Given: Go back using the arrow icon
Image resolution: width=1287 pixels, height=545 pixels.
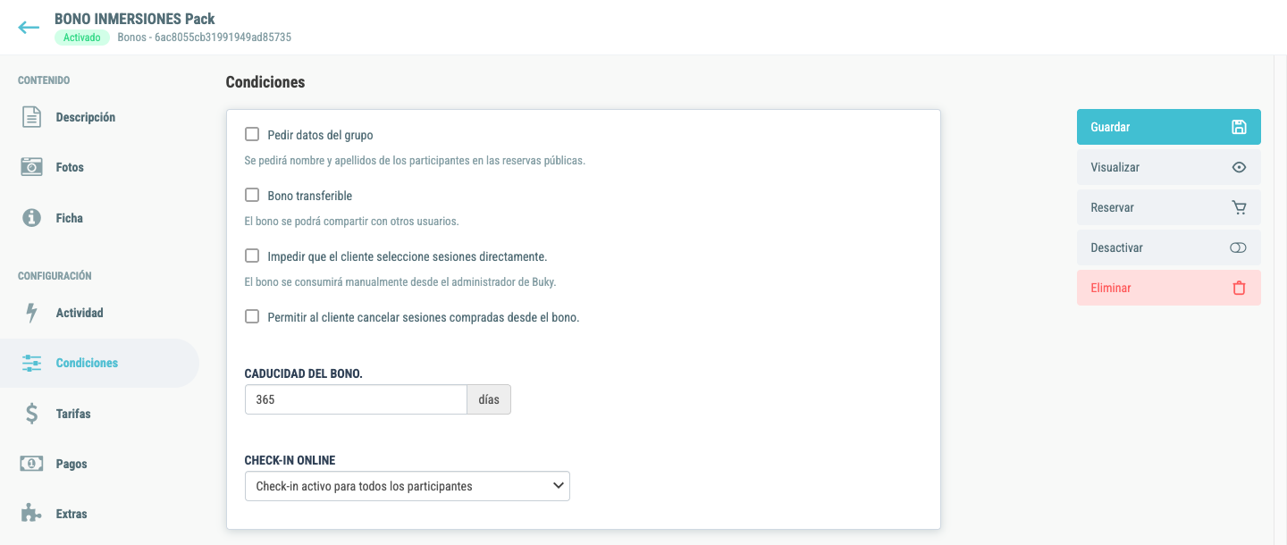Looking at the screenshot, I should [x=29, y=28].
